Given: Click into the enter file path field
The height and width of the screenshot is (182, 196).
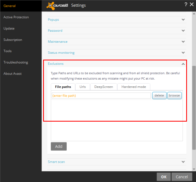Looking at the screenshot, I should click(101, 96).
